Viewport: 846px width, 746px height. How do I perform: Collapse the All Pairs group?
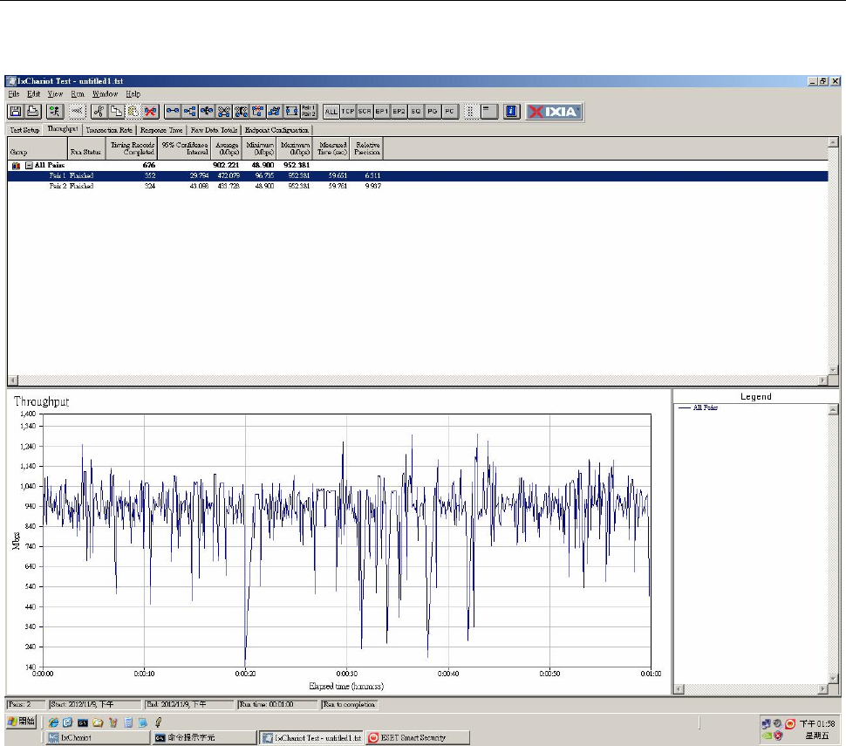(x=28, y=165)
